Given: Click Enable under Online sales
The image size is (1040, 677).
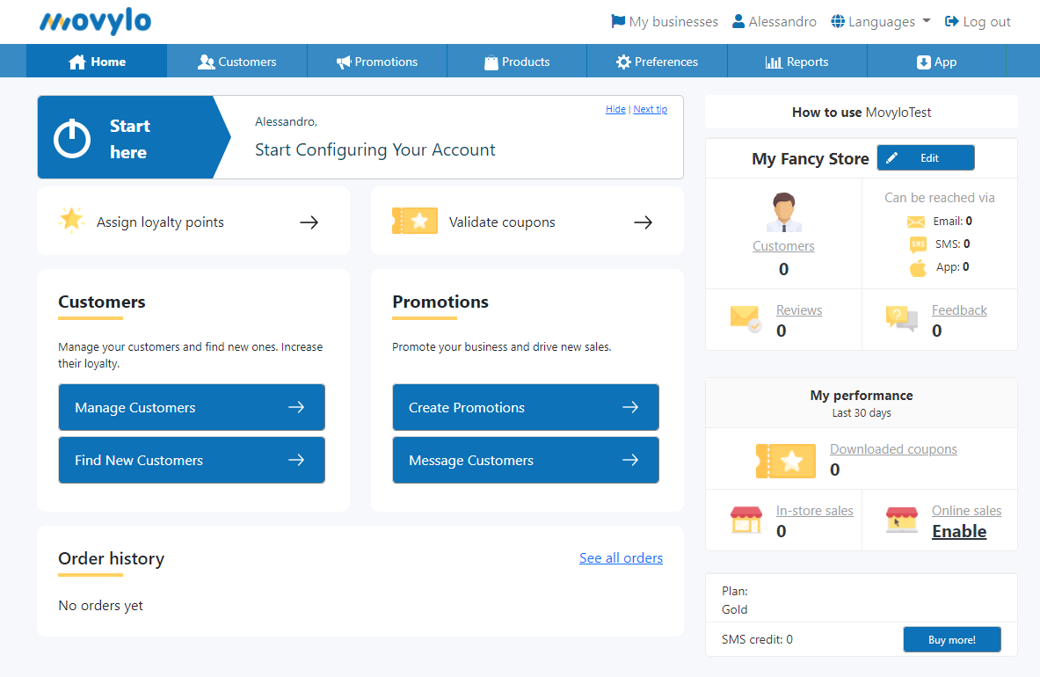Looking at the screenshot, I should click(959, 531).
